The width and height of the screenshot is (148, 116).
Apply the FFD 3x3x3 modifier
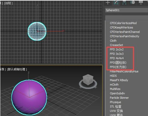click(x=117, y=54)
